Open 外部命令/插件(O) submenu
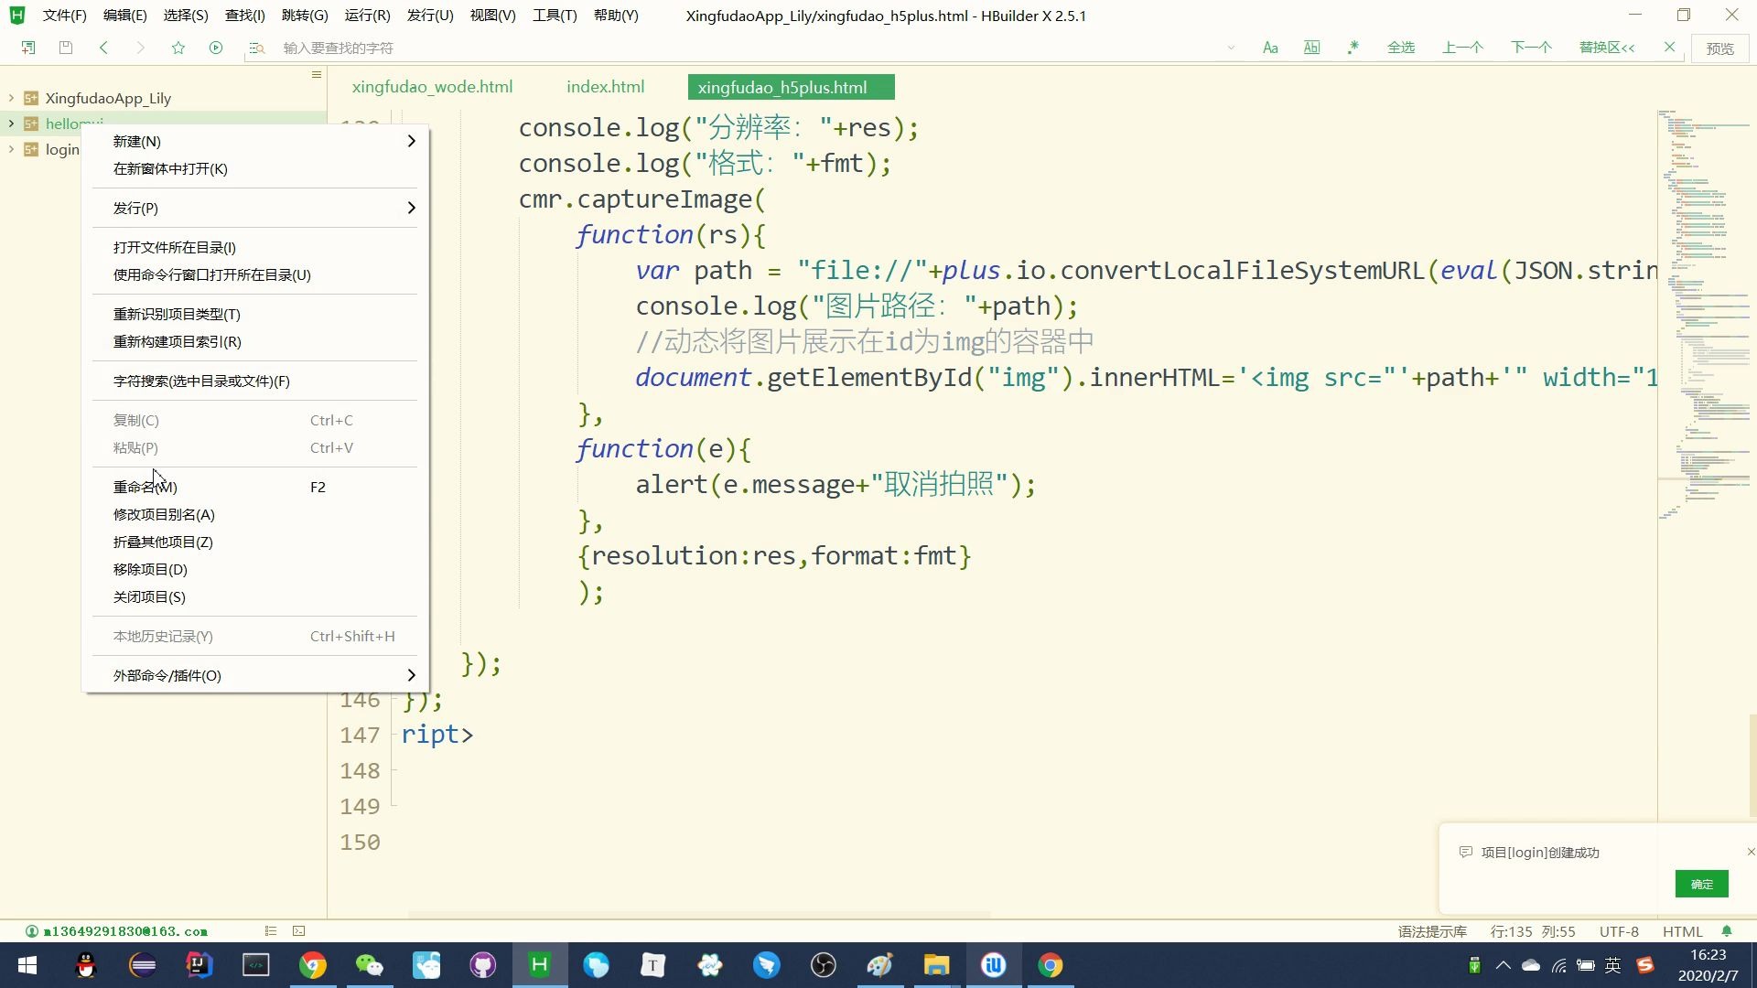The height and width of the screenshot is (988, 1757). (x=255, y=675)
